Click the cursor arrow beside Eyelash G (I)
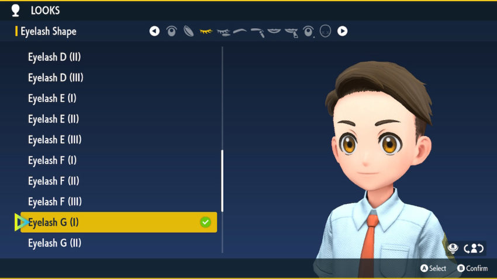The width and height of the screenshot is (497, 279). 21,222
